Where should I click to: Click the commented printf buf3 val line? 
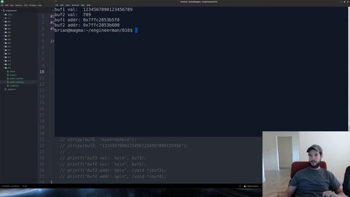(103, 158)
